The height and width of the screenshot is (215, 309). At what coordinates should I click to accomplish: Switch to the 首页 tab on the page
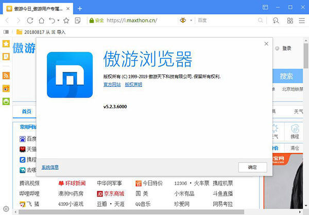click(26, 111)
